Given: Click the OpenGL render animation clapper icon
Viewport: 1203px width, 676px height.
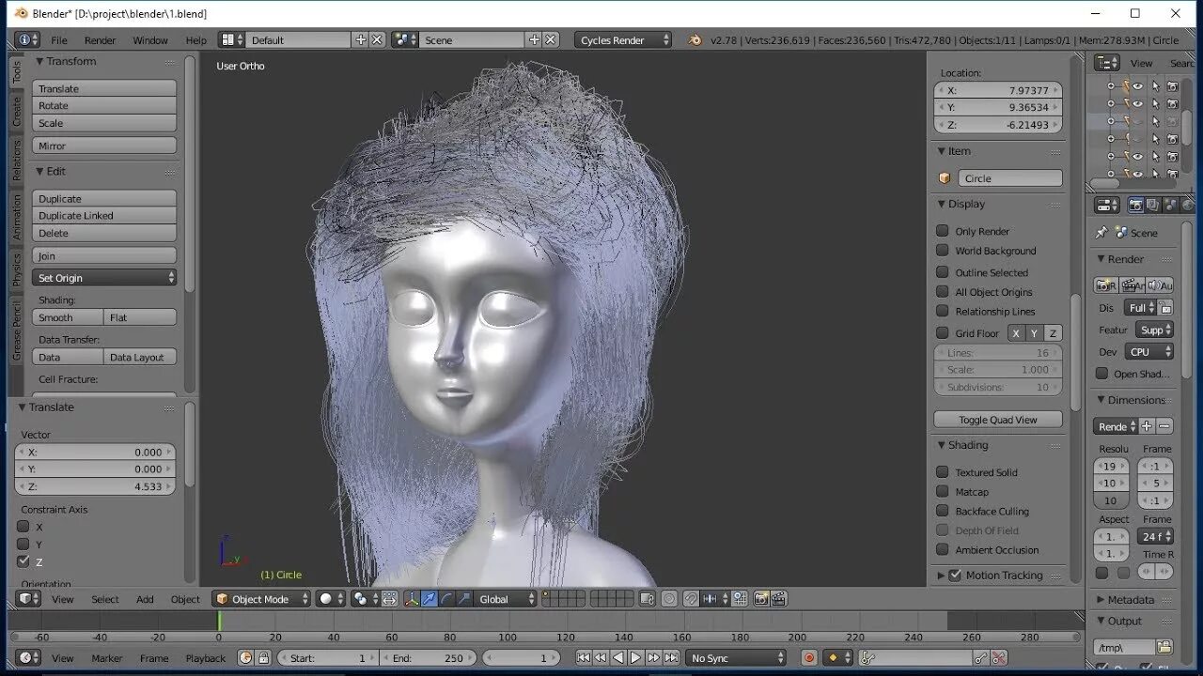Looking at the screenshot, I should (x=779, y=599).
